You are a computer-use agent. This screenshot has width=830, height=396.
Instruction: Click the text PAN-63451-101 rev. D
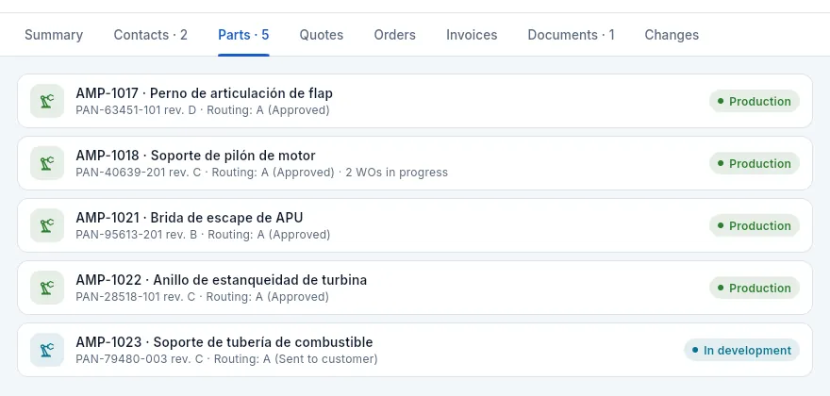coord(136,110)
